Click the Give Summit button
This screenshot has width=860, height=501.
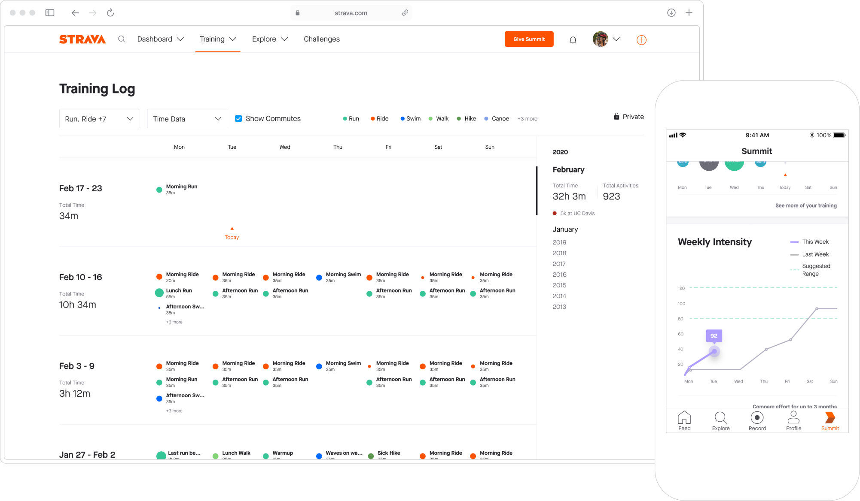point(529,39)
